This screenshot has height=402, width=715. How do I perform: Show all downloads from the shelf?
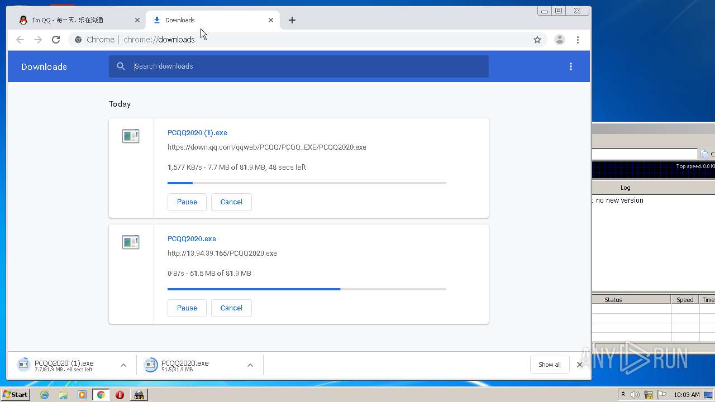pos(550,365)
